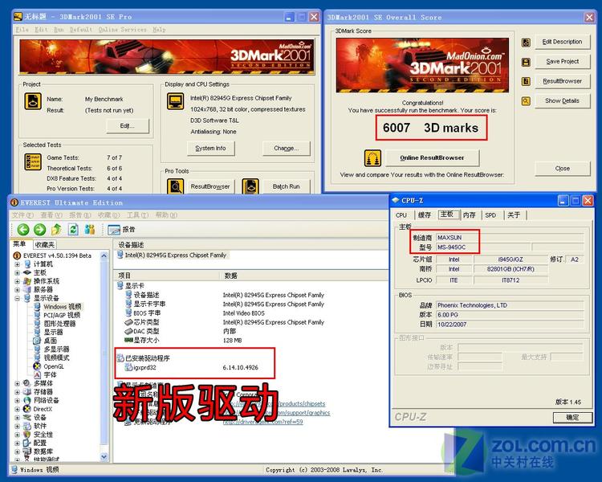Expand the 计算机 node in EVEREST tree
Screen dimensions: 602x482
tap(18, 264)
